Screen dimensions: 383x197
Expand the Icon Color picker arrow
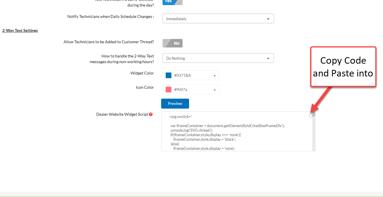(214, 90)
